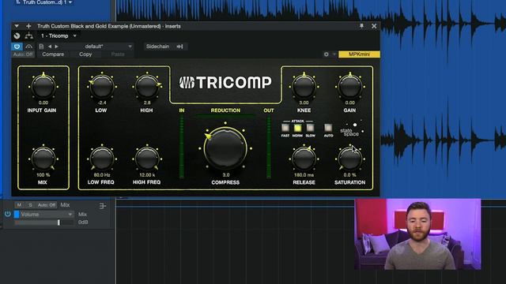The height and width of the screenshot is (284, 506).
Task: Load the next preset arrow
Action: click(56, 47)
